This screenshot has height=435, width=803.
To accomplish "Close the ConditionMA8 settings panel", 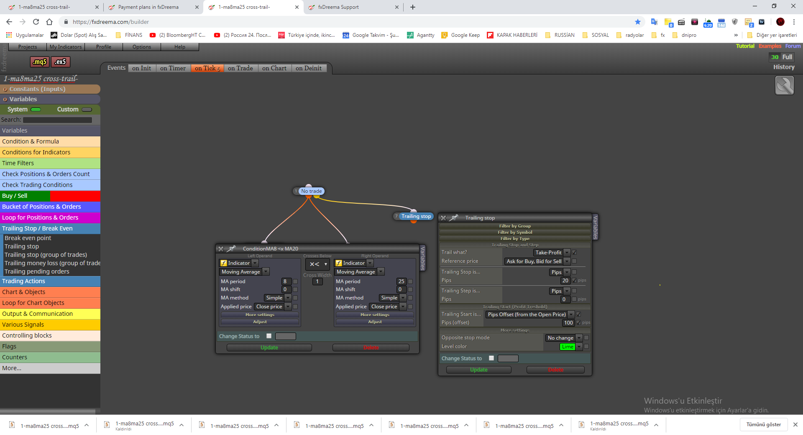I will click(x=221, y=249).
